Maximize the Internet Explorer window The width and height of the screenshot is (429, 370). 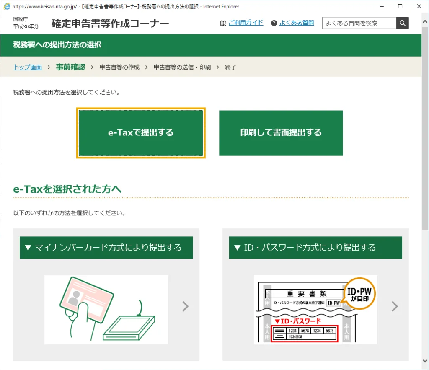400,6
